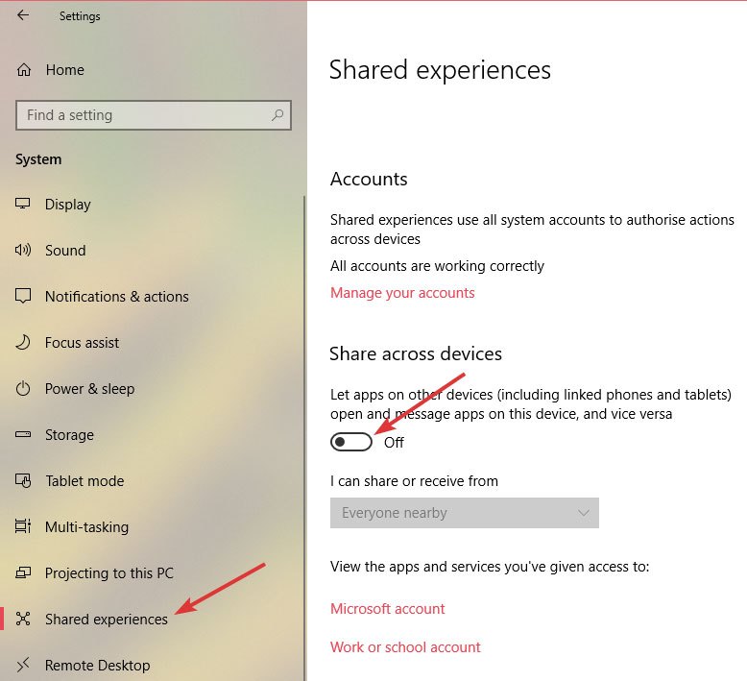Turn on Share across devices toggle
Image resolution: width=747 pixels, height=681 pixels.
(x=351, y=442)
